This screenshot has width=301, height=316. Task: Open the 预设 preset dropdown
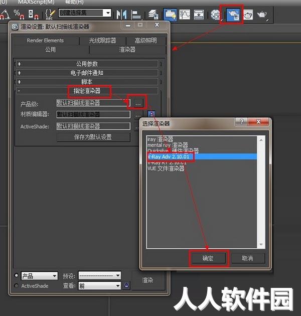click(x=100, y=275)
